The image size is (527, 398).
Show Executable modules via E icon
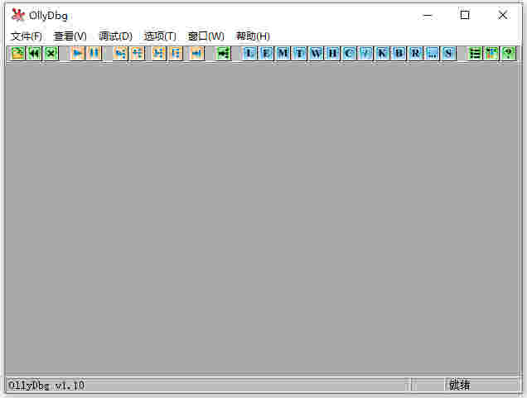266,53
